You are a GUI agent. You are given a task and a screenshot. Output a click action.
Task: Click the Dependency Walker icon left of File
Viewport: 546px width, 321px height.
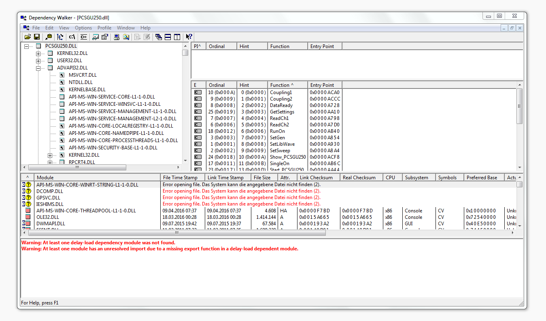pyautogui.click(x=26, y=28)
